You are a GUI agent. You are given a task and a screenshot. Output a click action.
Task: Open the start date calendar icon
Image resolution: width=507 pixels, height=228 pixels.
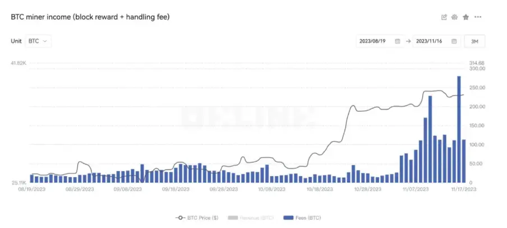pos(398,41)
